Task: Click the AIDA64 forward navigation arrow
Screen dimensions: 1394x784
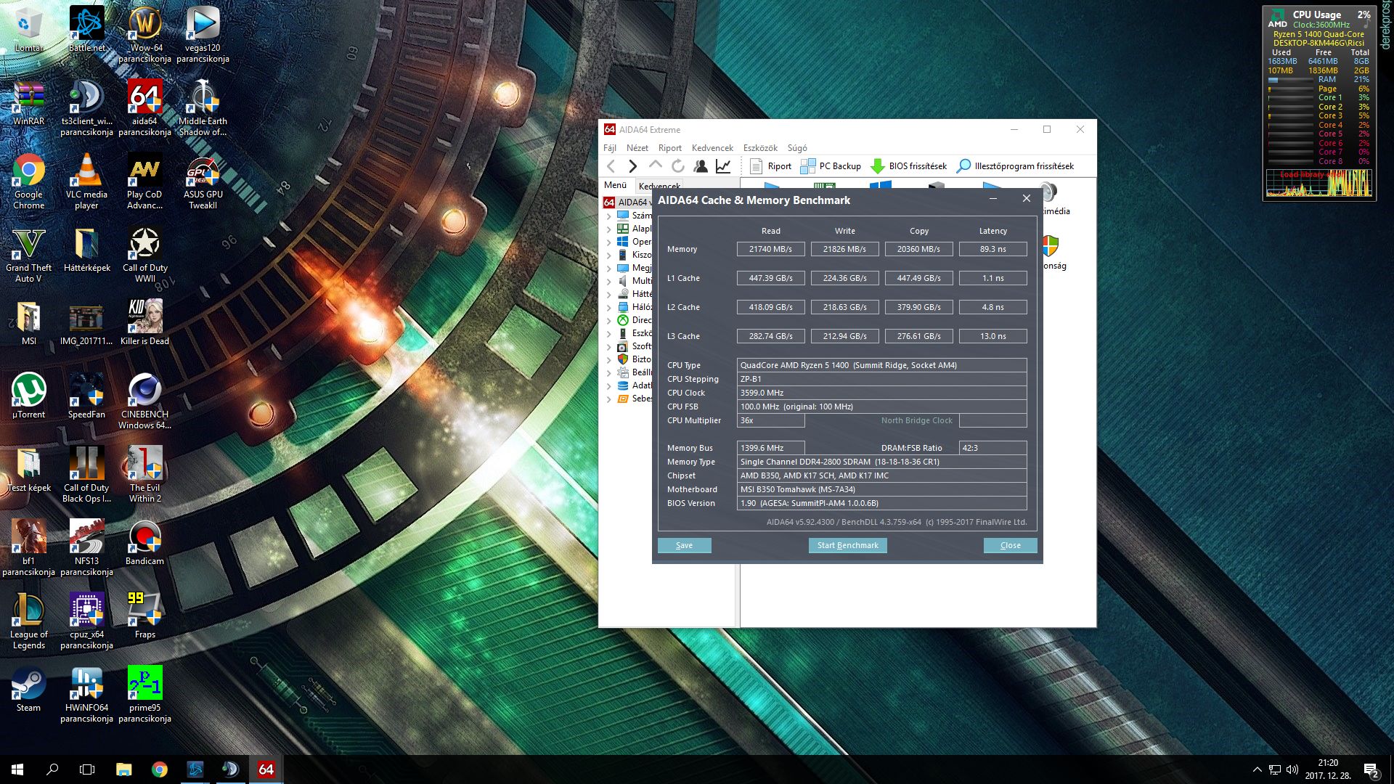Action: click(632, 166)
